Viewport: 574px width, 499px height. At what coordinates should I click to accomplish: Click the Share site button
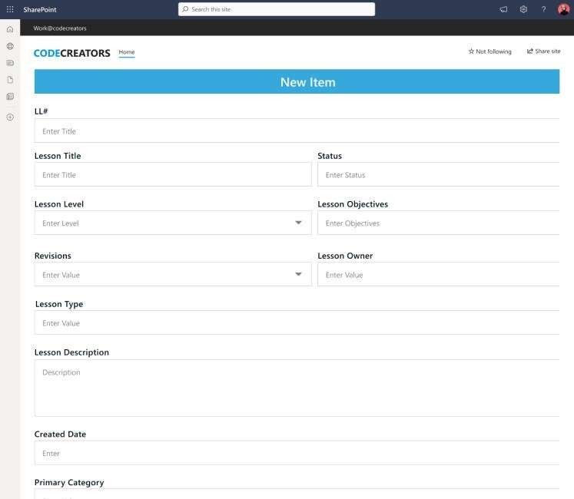[543, 51]
